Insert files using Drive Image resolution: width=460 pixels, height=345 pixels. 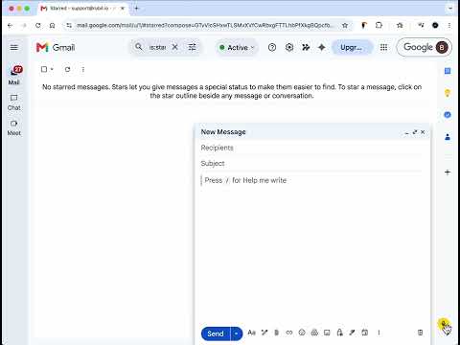pyautogui.click(x=314, y=333)
